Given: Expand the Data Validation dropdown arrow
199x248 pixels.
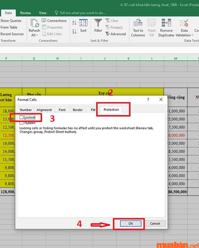Looking at the screenshot, I should (x=192, y=35).
